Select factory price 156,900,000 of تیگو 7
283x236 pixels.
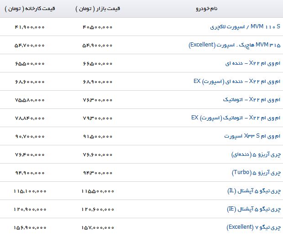pos(30,227)
